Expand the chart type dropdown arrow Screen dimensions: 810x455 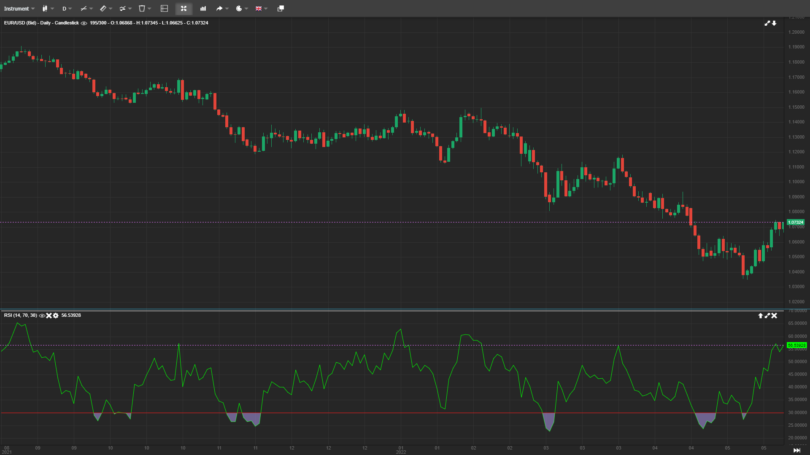coord(52,8)
